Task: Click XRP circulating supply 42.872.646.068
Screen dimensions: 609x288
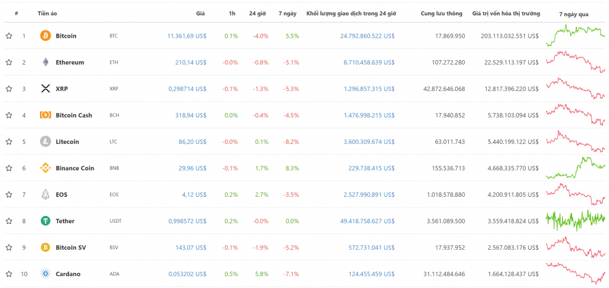Action: point(444,88)
